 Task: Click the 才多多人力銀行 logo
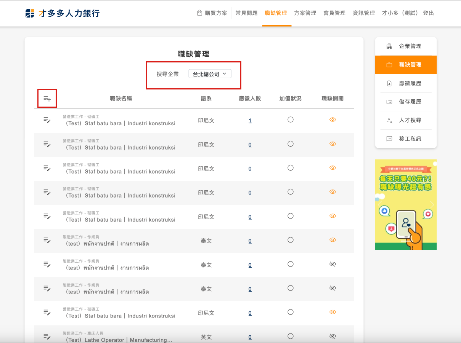pyautogui.click(x=63, y=13)
